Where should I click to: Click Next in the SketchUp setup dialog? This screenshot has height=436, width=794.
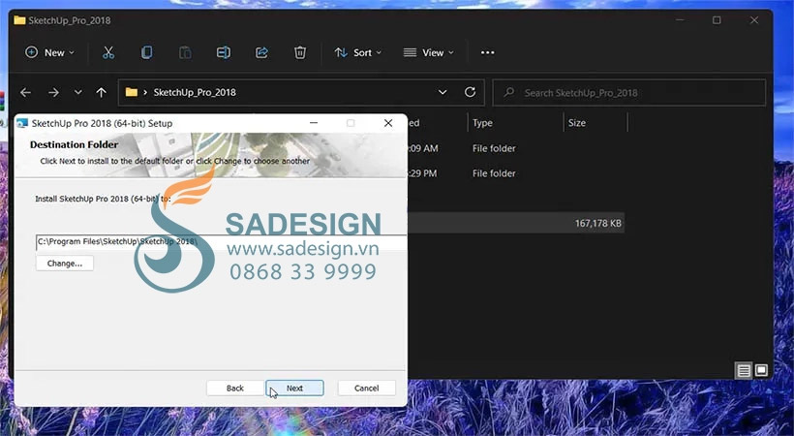click(x=294, y=388)
